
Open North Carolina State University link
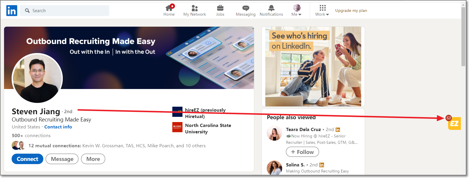click(208, 128)
